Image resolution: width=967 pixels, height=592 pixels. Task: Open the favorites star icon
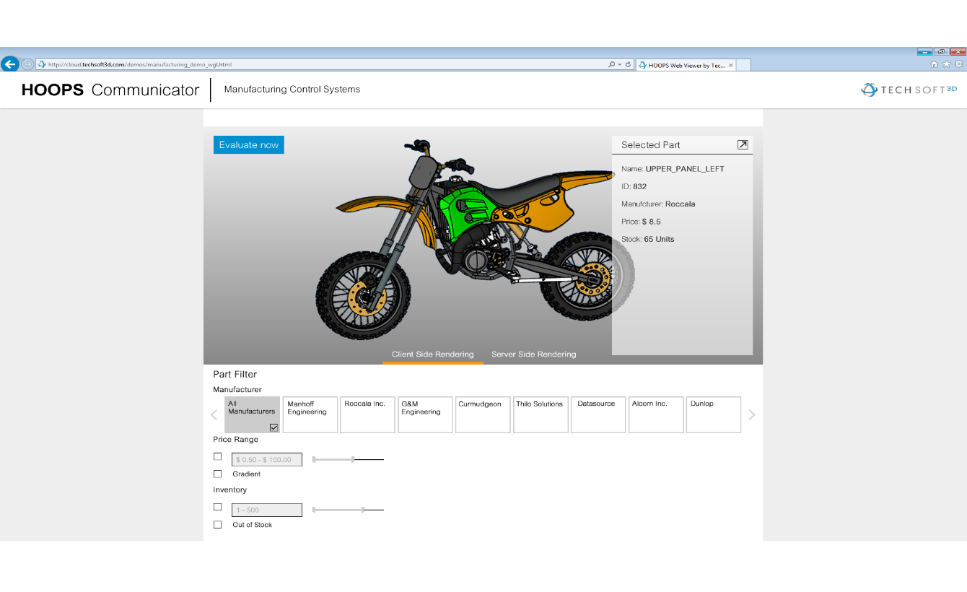click(946, 64)
